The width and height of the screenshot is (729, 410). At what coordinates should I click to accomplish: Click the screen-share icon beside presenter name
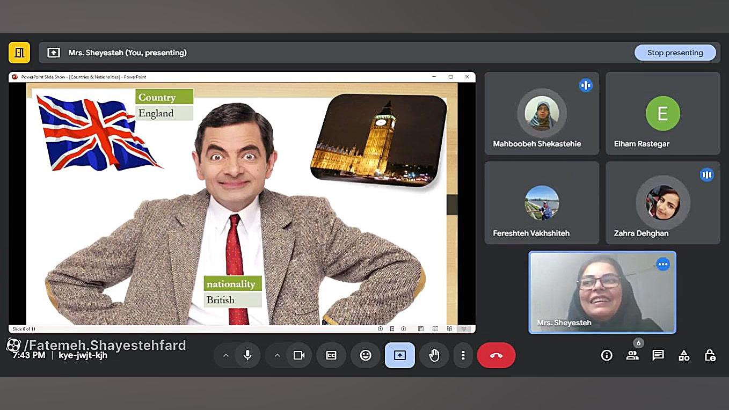pos(54,53)
